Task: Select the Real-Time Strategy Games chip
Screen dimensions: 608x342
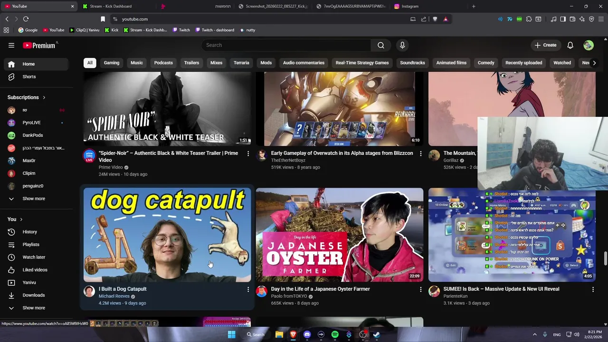Action: (x=362, y=63)
